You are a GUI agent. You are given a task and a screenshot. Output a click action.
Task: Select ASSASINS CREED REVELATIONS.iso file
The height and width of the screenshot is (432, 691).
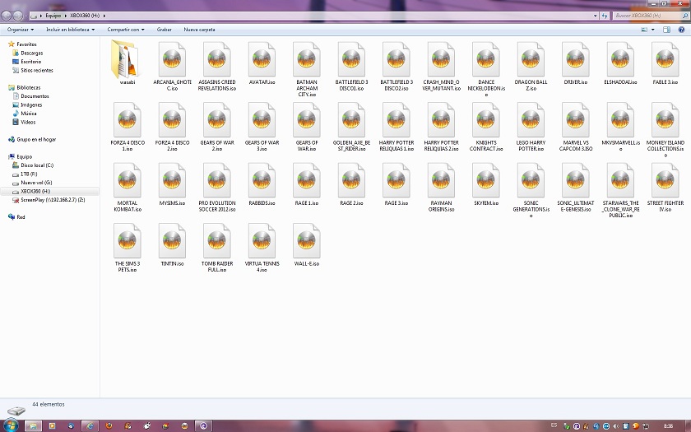click(217, 66)
